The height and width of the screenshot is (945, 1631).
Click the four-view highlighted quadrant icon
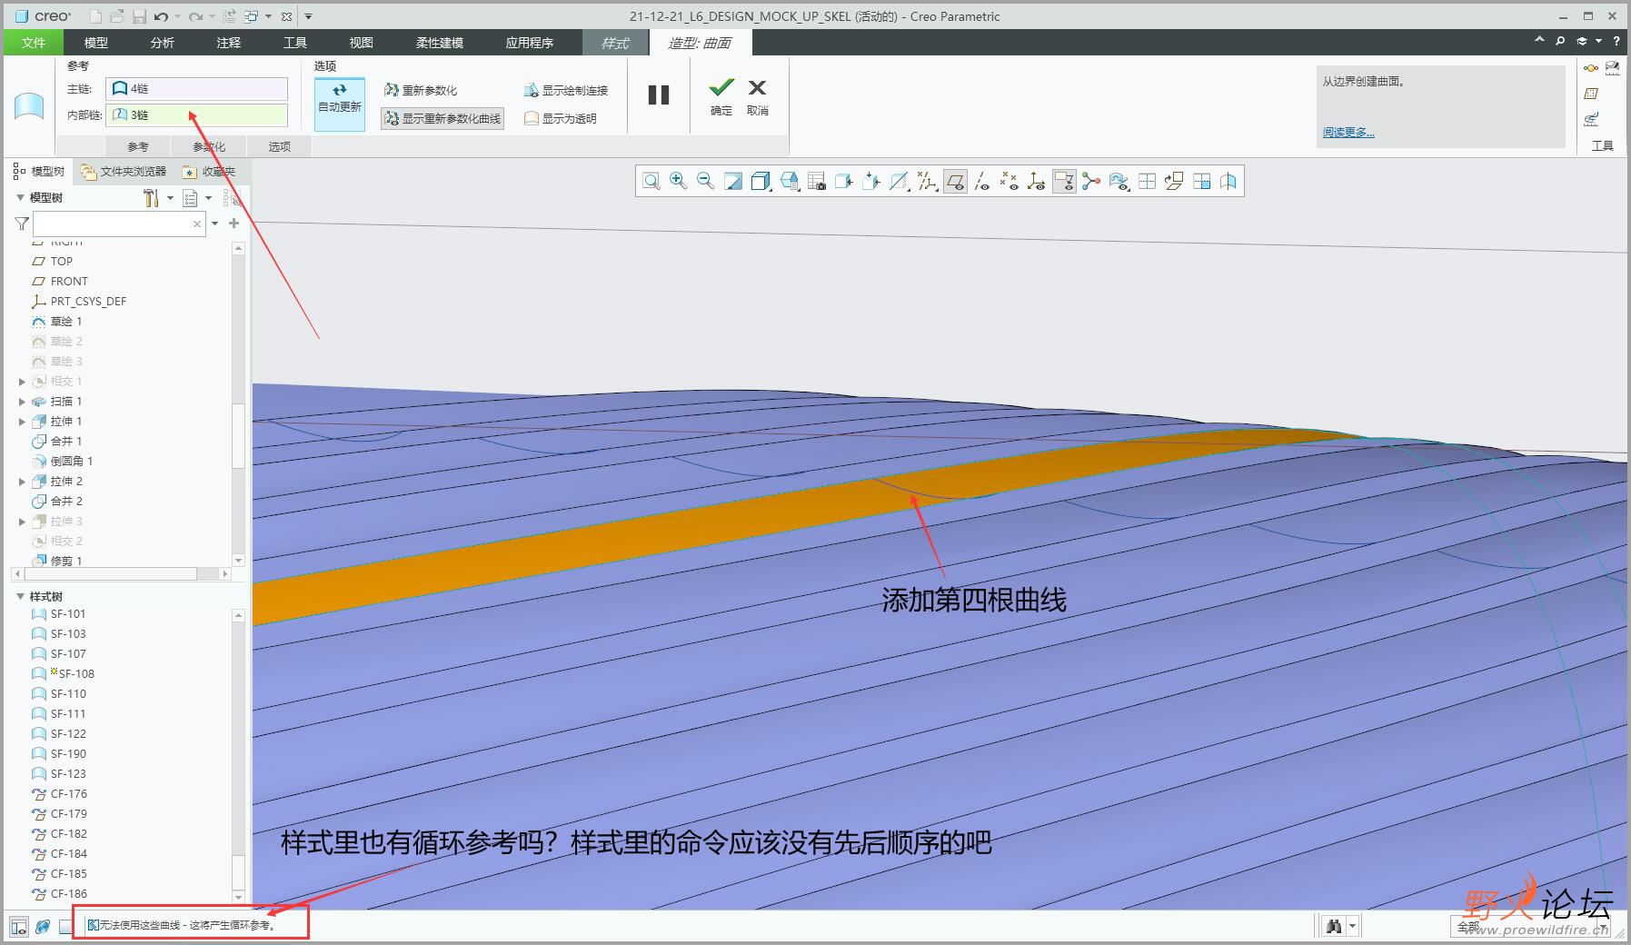[1201, 182]
